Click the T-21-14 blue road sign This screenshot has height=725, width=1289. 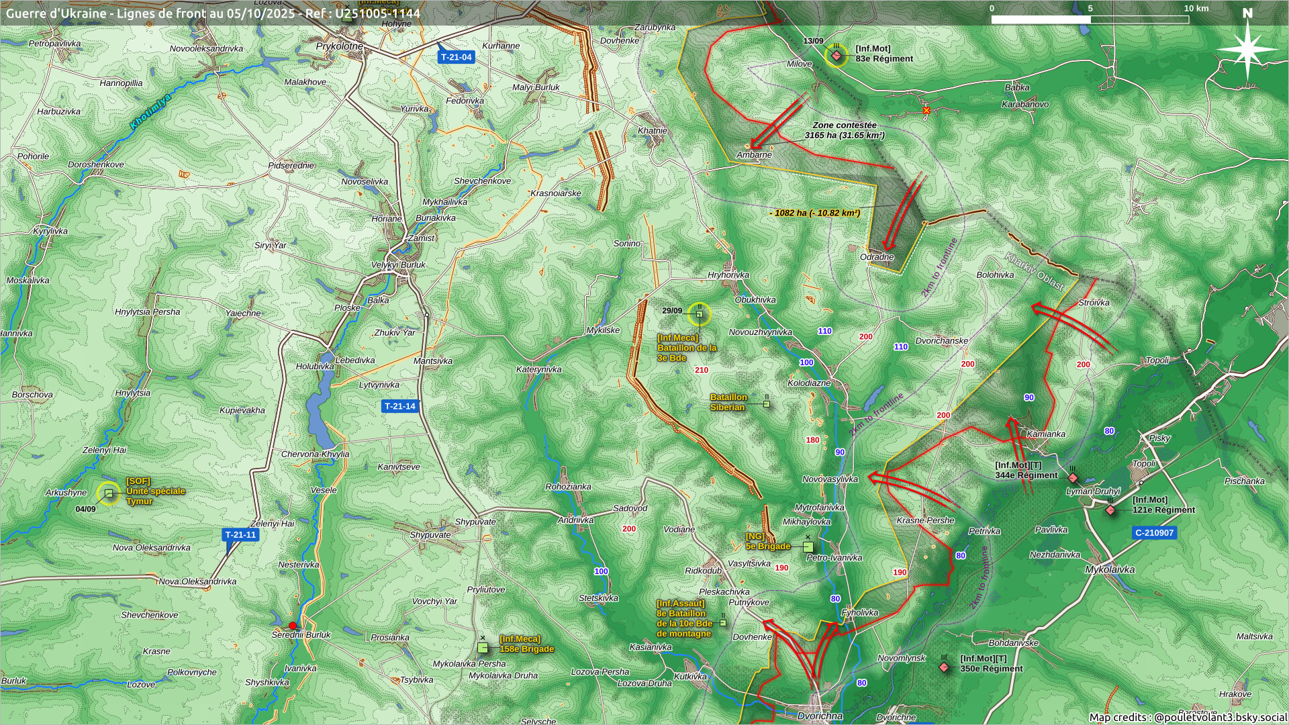pyautogui.click(x=399, y=406)
